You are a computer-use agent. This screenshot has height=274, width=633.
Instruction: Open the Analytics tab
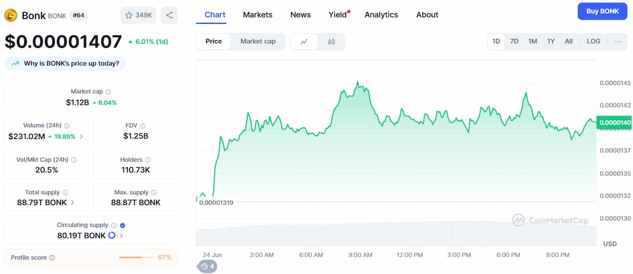pyautogui.click(x=381, y=15)
